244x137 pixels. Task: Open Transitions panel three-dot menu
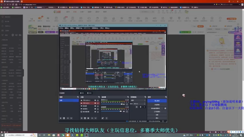click(x=144, y=107)
